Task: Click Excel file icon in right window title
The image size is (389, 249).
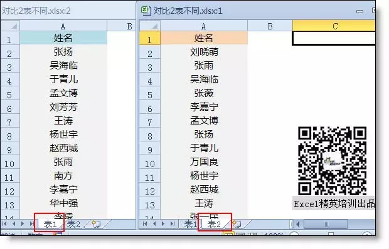Action: click(146, 11)
